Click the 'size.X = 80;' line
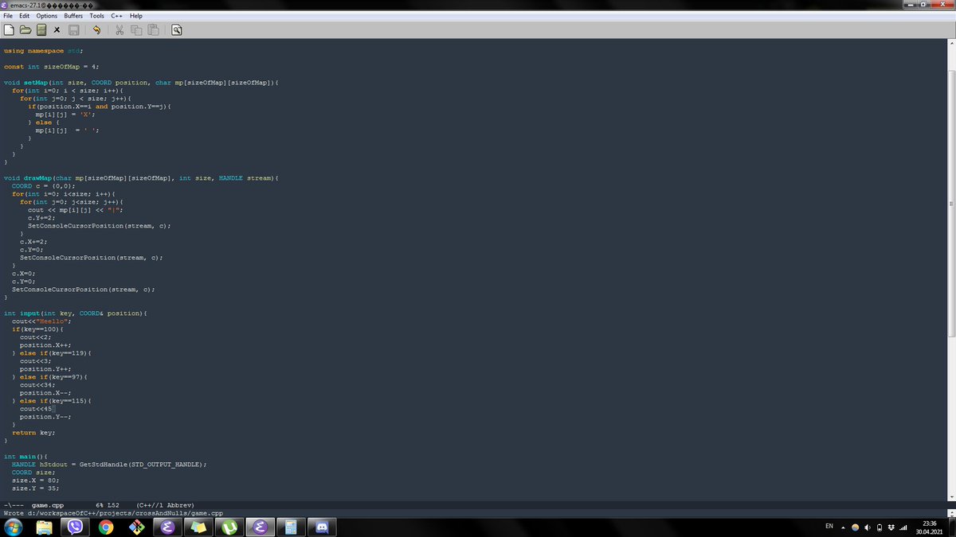Image resolution: width=956 pixels, height=537 pixels. [x=35, y=481]
